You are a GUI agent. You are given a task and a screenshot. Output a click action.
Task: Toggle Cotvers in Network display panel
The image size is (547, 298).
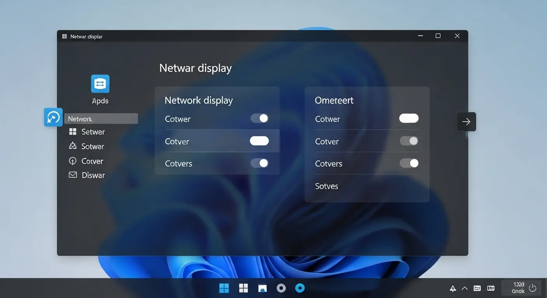click(260, 163)
